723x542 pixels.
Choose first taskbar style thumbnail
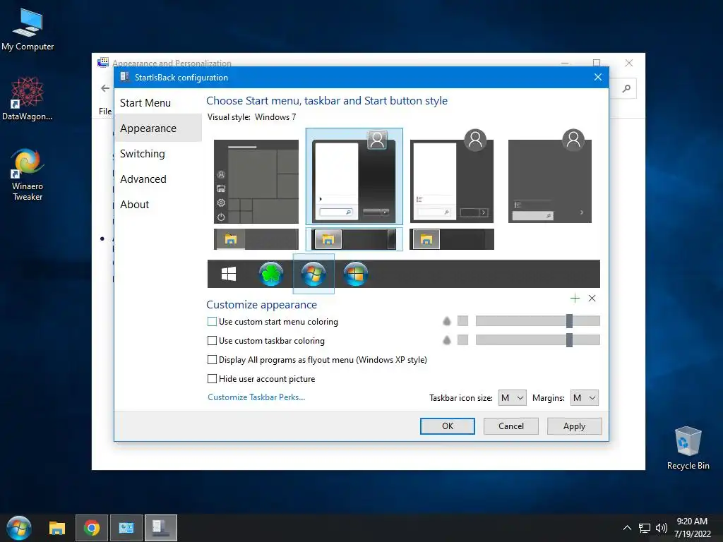[x=256, y=239]
